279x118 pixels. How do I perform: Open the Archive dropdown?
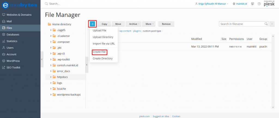point(133,24)
